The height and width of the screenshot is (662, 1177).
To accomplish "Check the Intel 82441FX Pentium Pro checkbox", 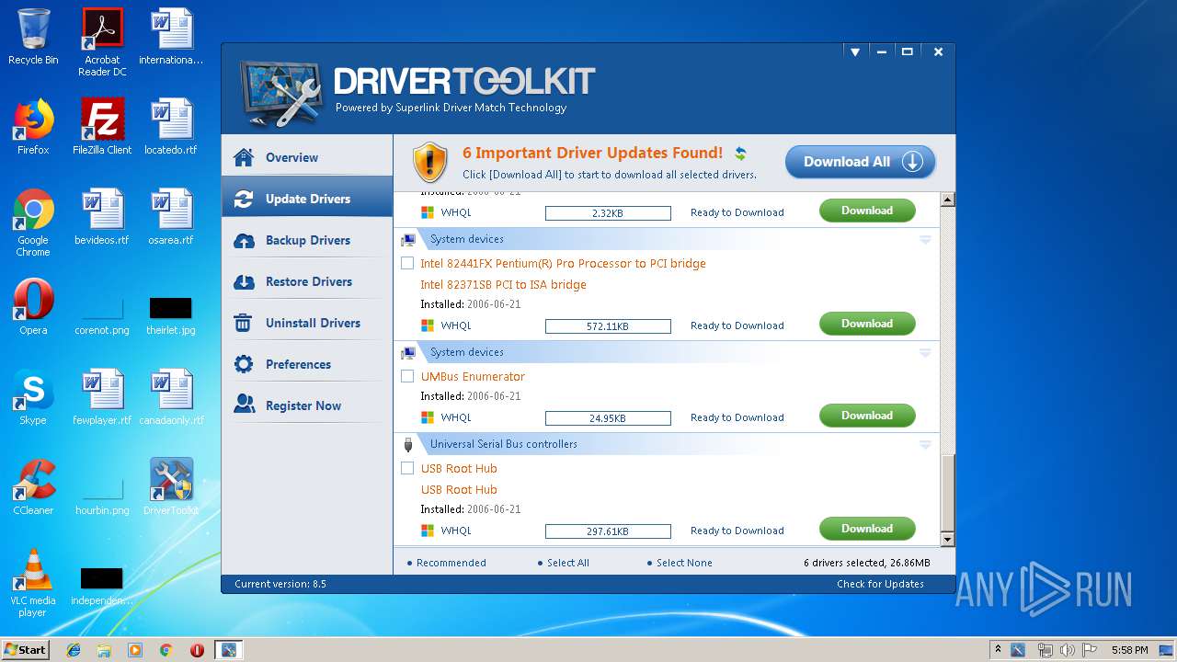I will pos(407,263).
